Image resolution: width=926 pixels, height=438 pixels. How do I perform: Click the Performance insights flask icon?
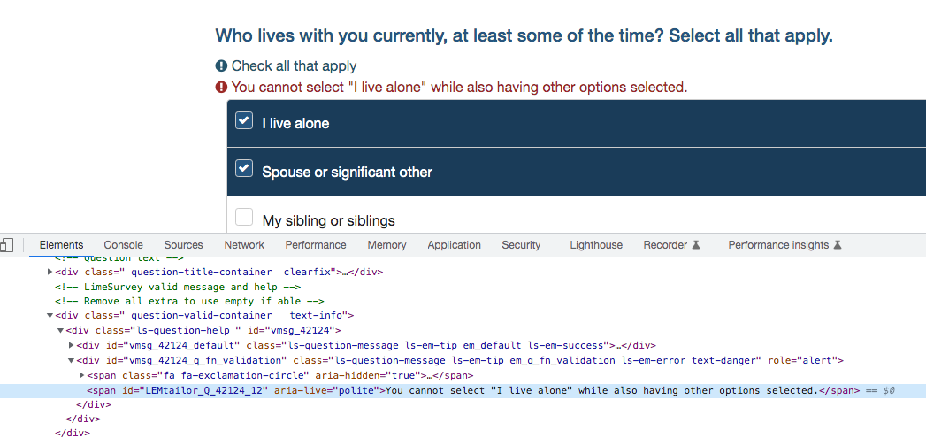tap(838, 245)
